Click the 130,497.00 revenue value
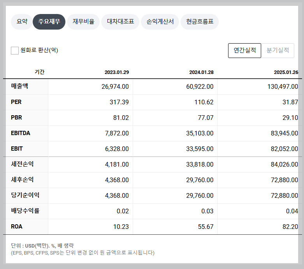304x269 pixels. (x=283, y=86)
